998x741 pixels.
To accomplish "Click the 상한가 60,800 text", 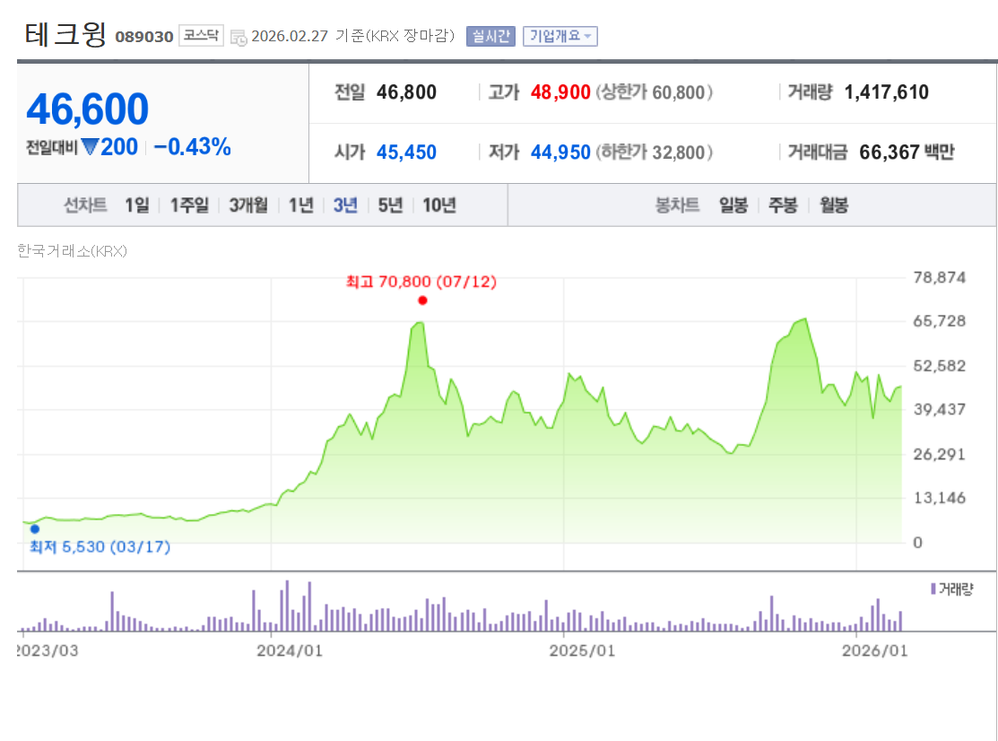I will click(x=654, y=92).
